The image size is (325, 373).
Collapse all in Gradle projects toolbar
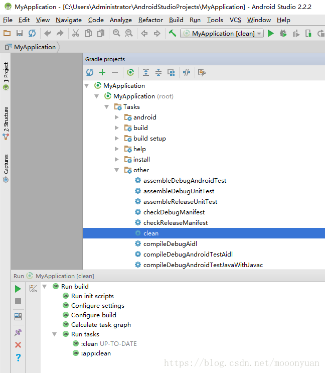pos(158,72)
